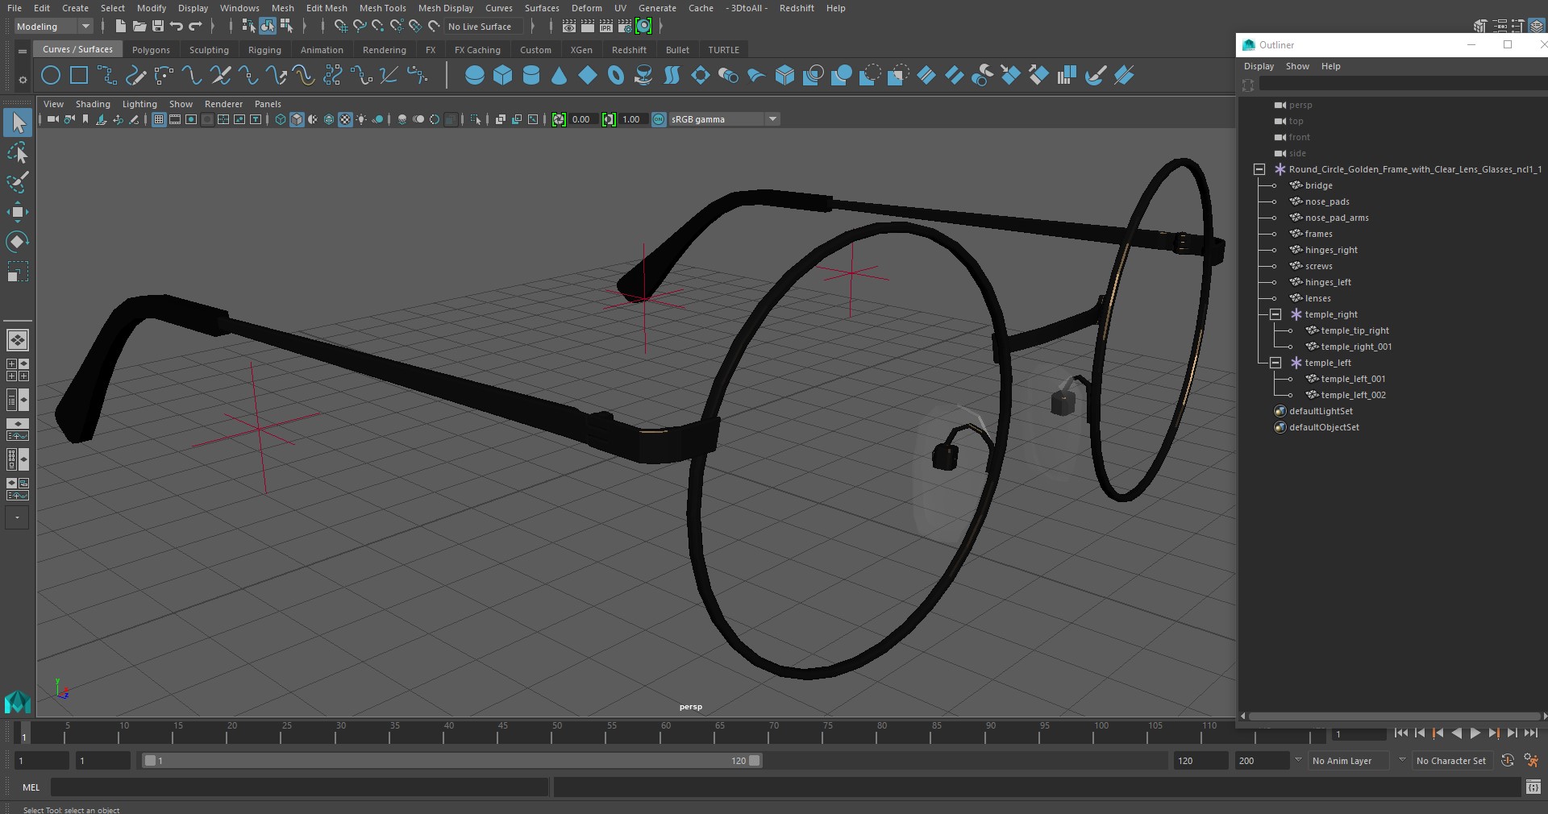The image size is (1548, 814).
Task: Open the shelf tab list menu
Action: click(x=23, y=51)
